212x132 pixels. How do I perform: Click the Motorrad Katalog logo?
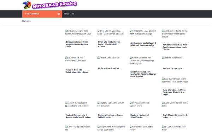point(49,5)
